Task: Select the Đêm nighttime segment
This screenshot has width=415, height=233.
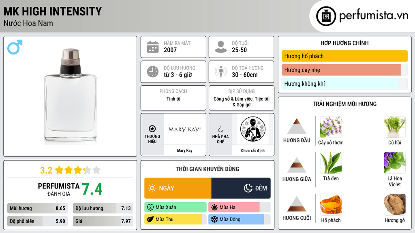Action: click(x=241, y=188)
